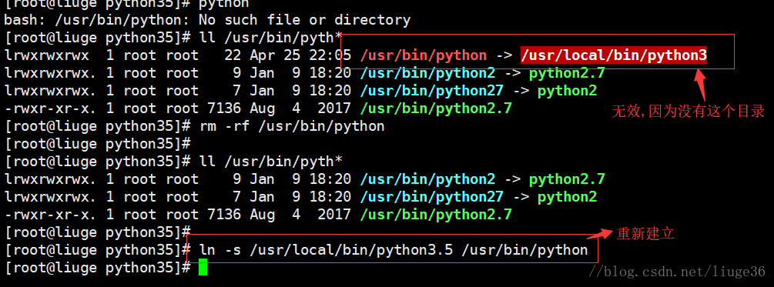The height and width of the screenshot is (287, 774).
Task: Click the final empty prompt [root@liuge python35]#
Action: point(97,268)
